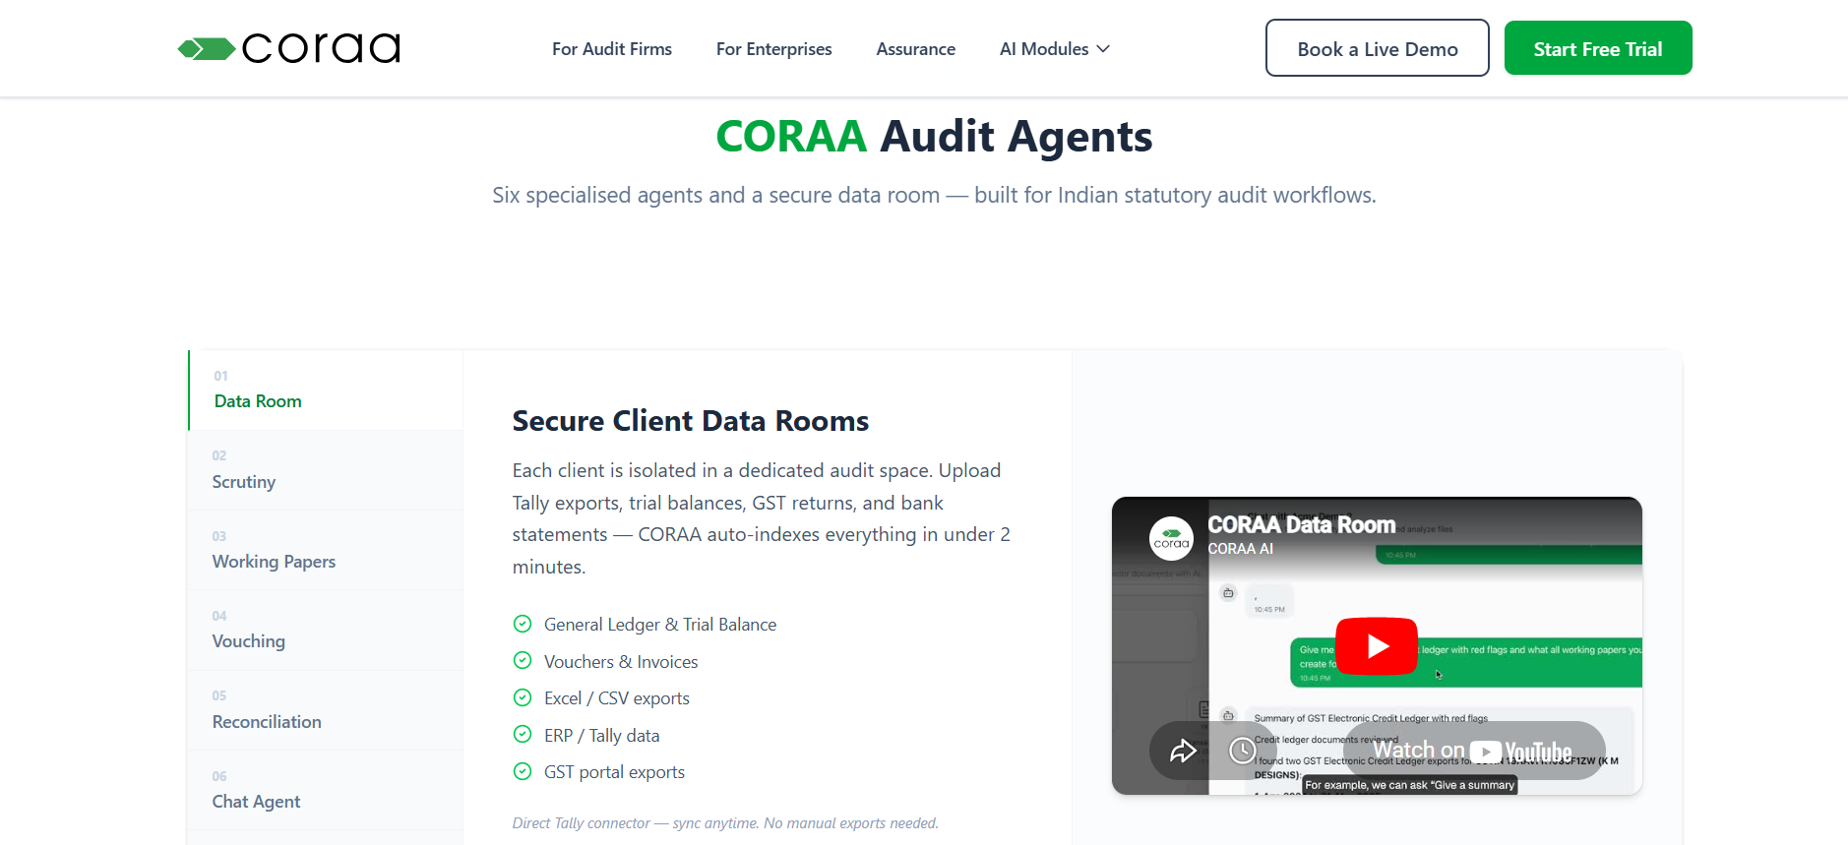Viewport: 1848px width, 845px height.
Task: Click the 'ERP / Tally data' list text
Action: (602, 736)
